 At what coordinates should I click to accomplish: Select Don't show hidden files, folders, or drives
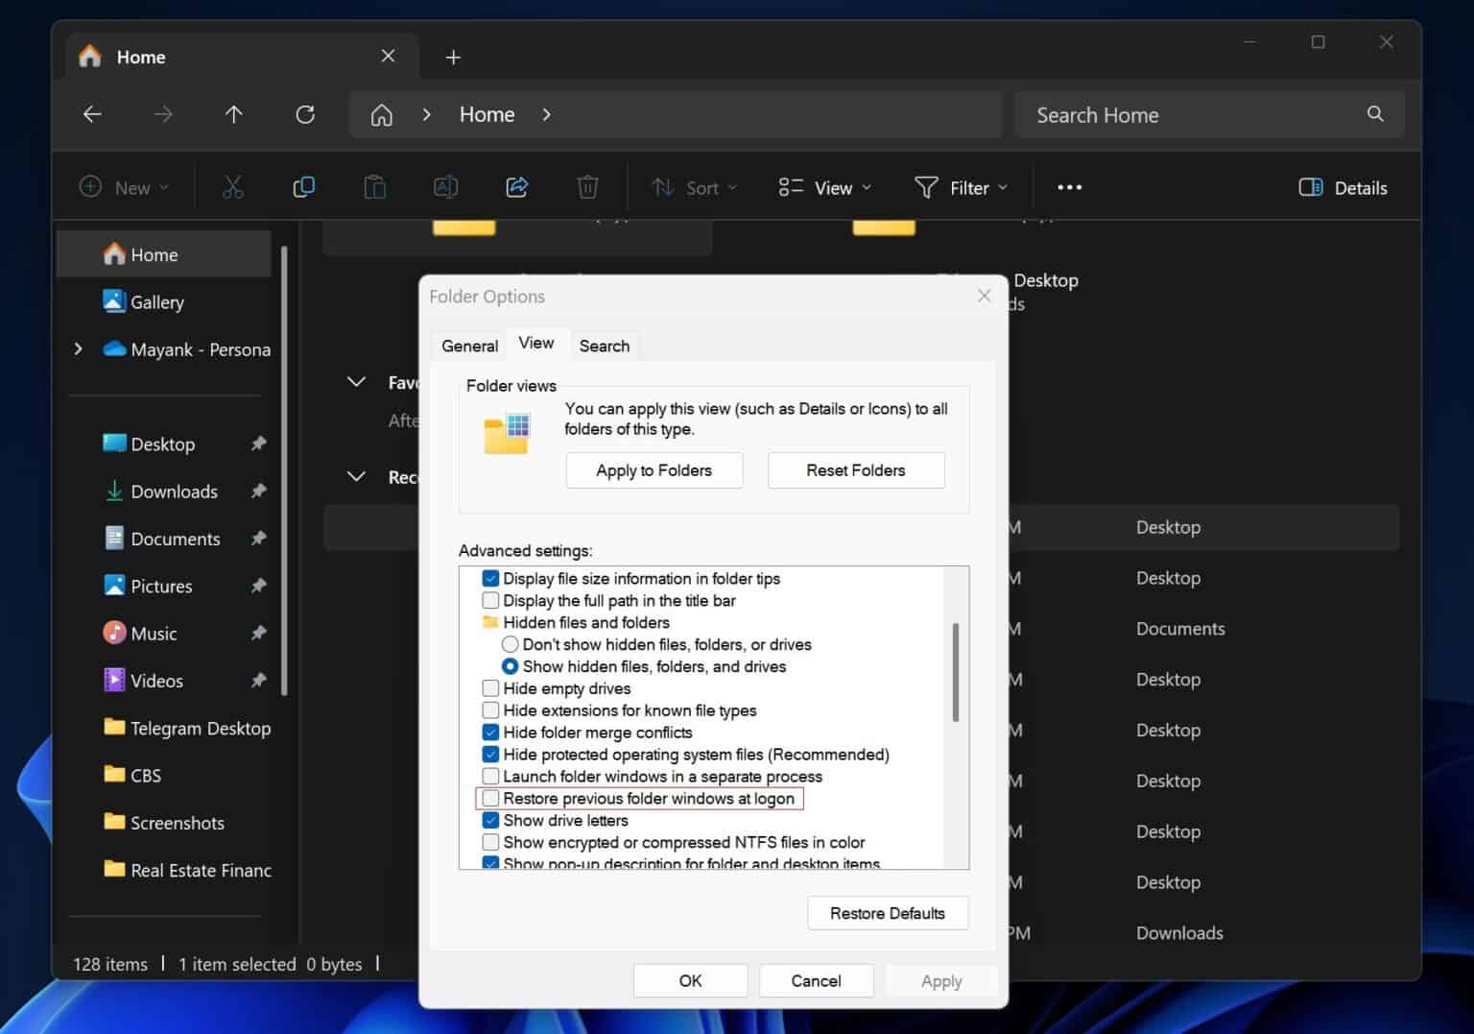pyautogui.click(x=511, y=644)
